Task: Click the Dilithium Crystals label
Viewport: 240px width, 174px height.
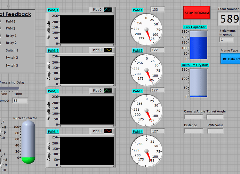Action: click(195, 65)
